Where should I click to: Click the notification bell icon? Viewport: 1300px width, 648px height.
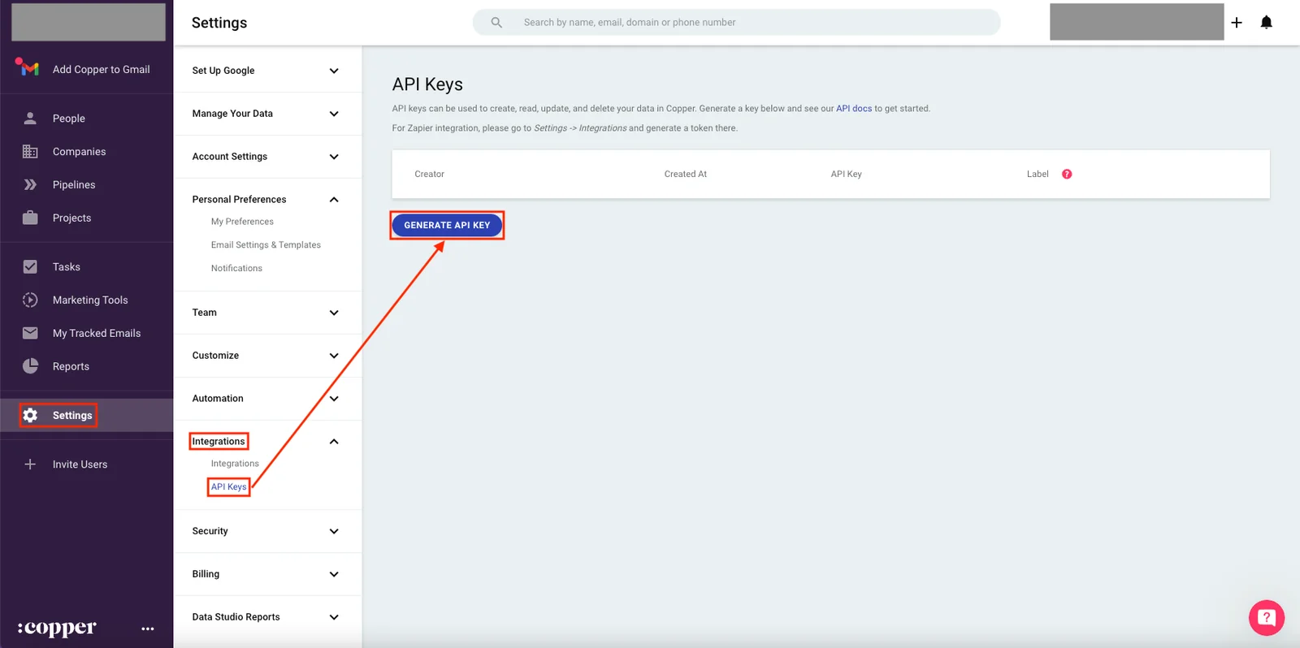point(1266,22)
